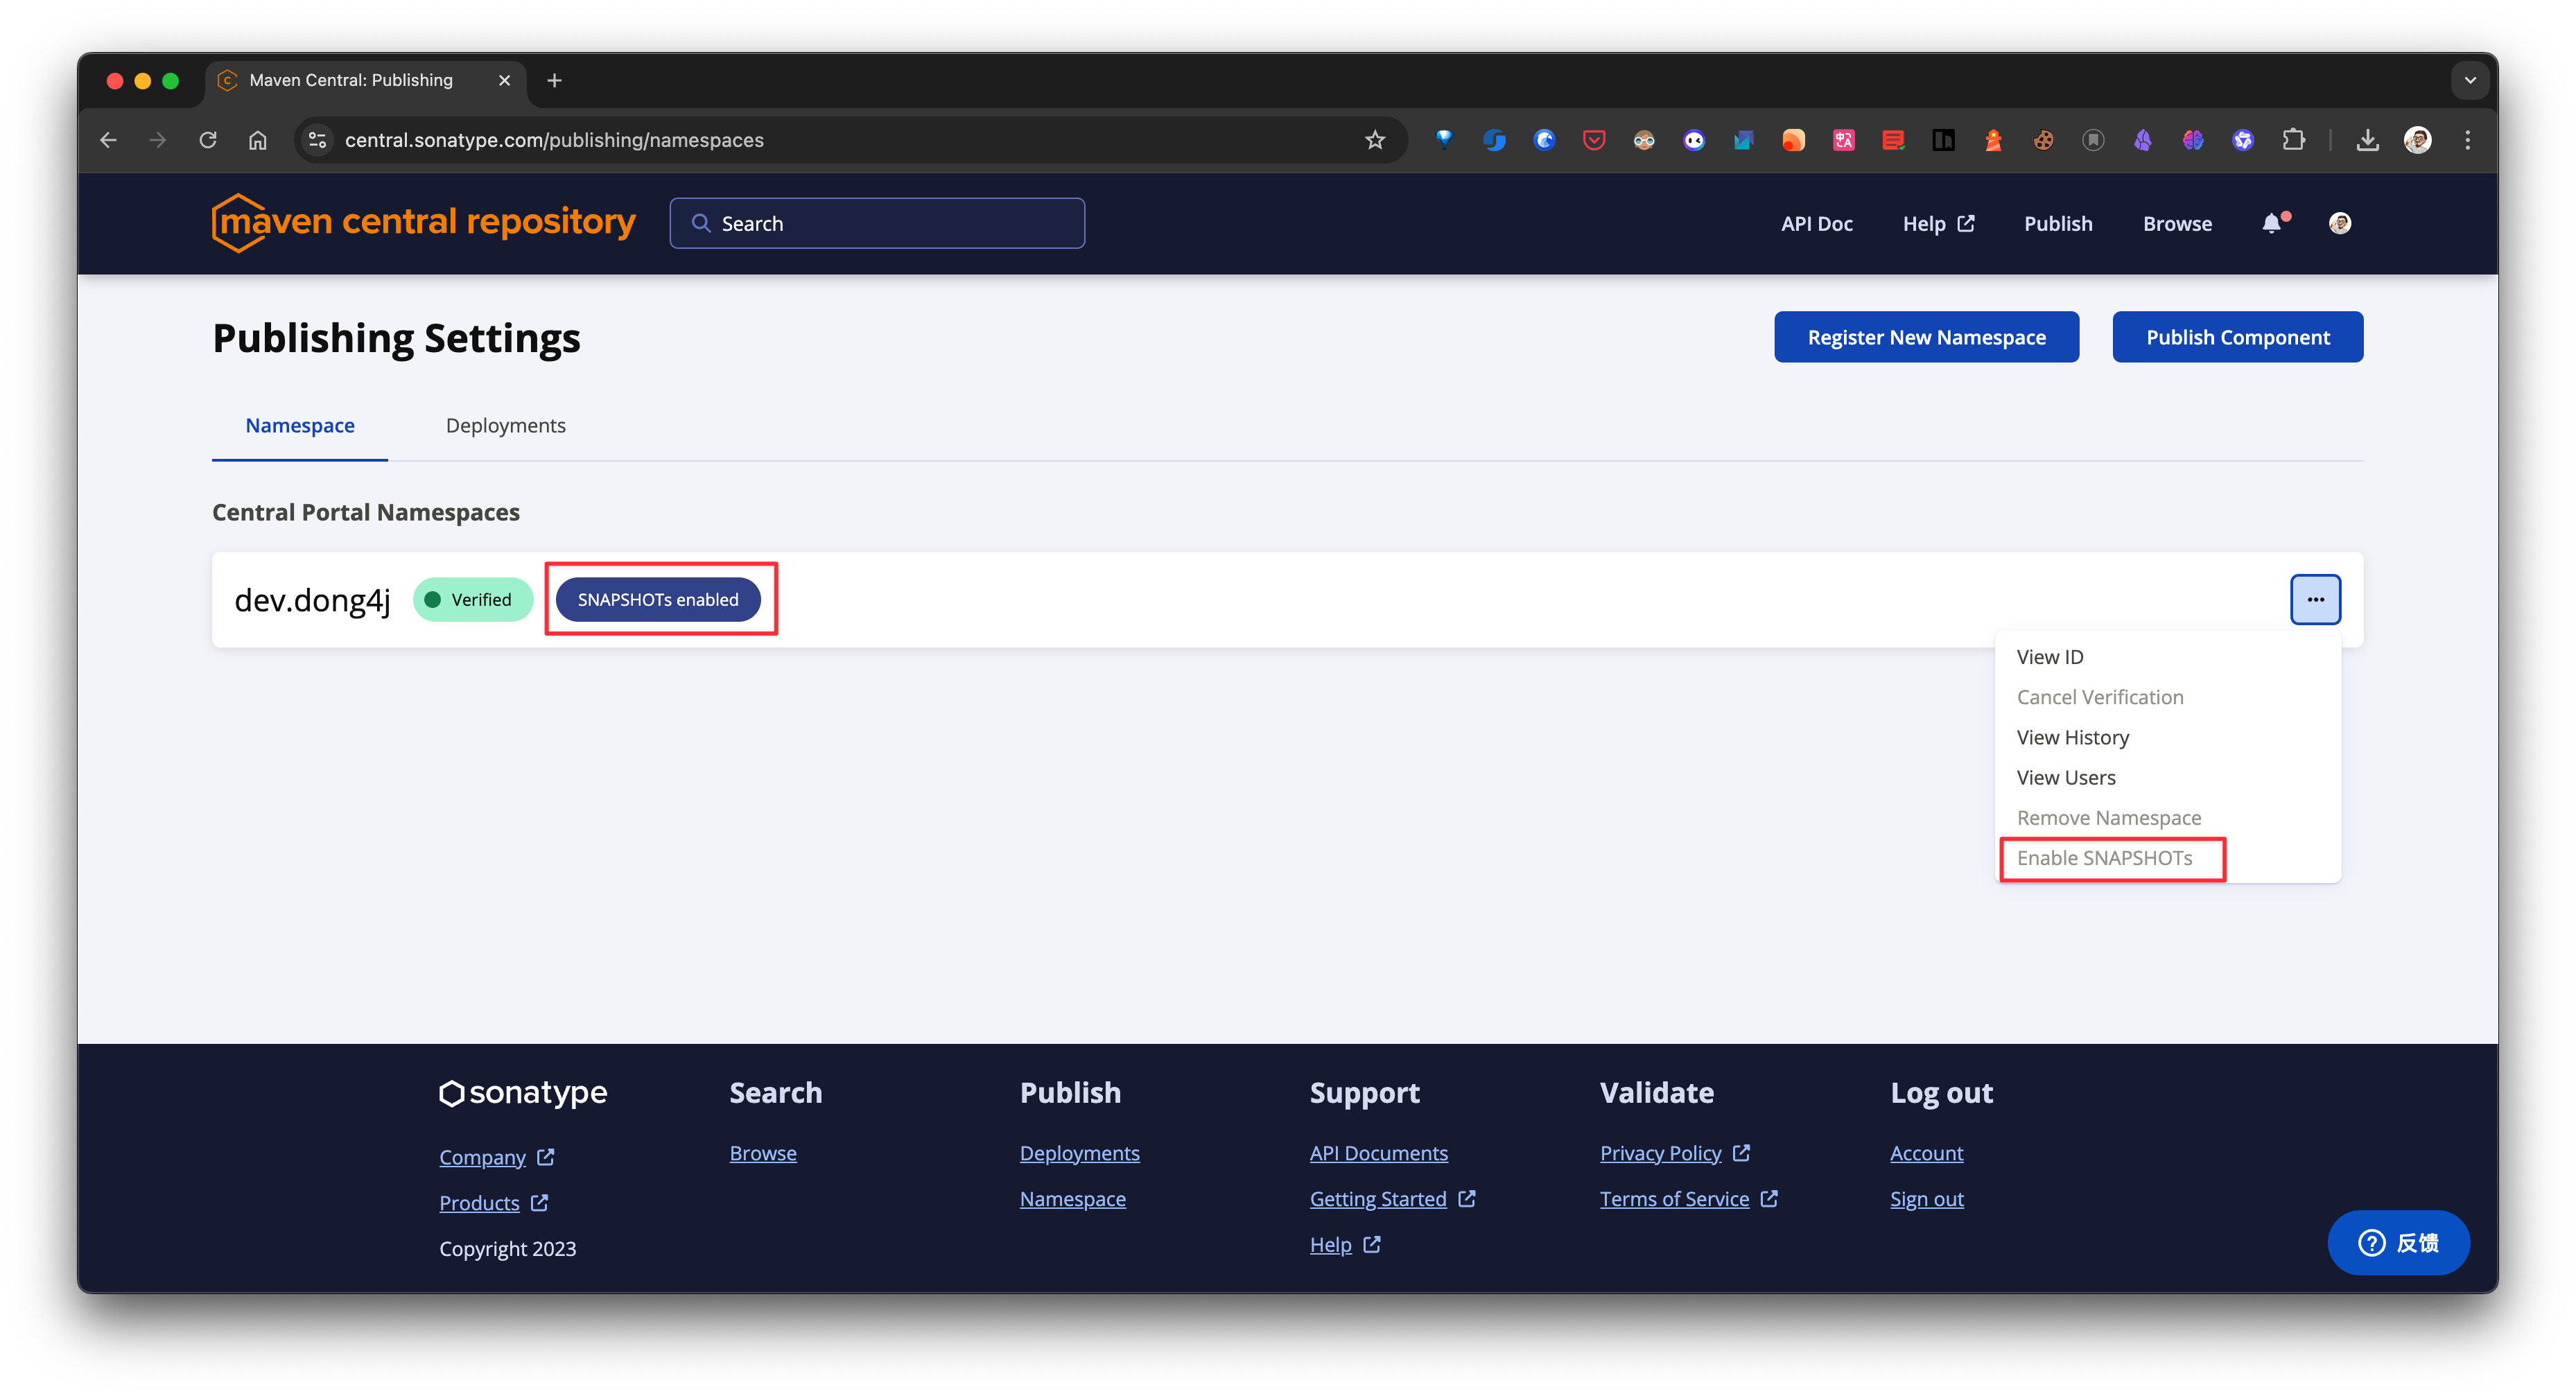
Task: Reload the page with refresh icon
Action: click(x=208, y=140)
